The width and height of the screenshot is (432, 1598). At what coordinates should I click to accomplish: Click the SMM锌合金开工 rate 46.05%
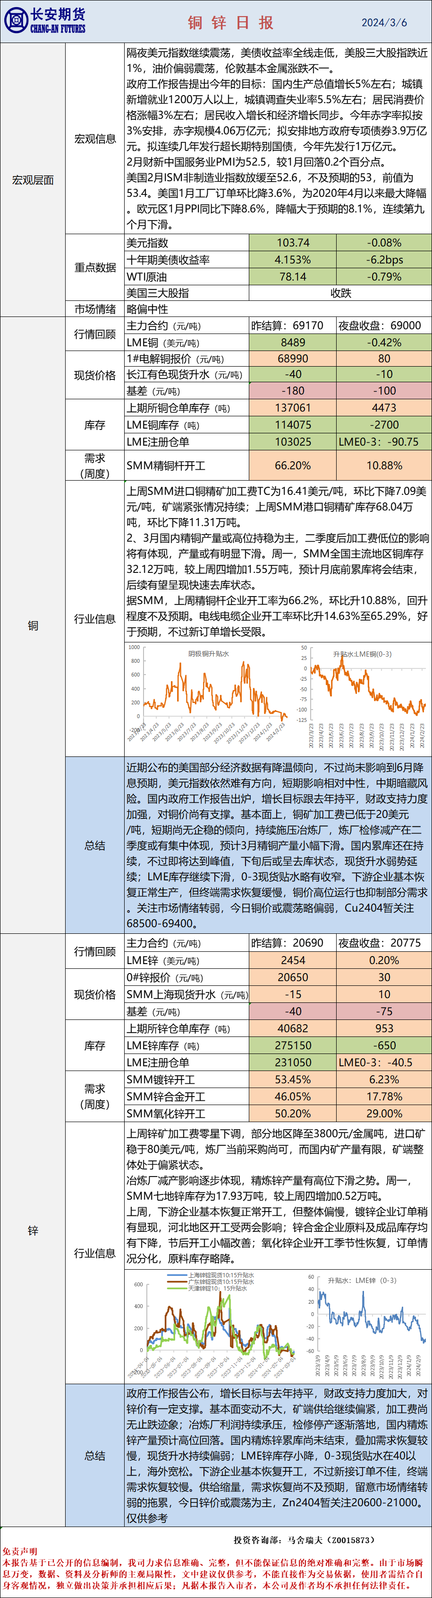point(293,1096)
